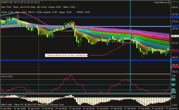Select the dotted red horizontal line at 156.35
The height and width of the screenshot is (110, 179).
click(86, 67)
